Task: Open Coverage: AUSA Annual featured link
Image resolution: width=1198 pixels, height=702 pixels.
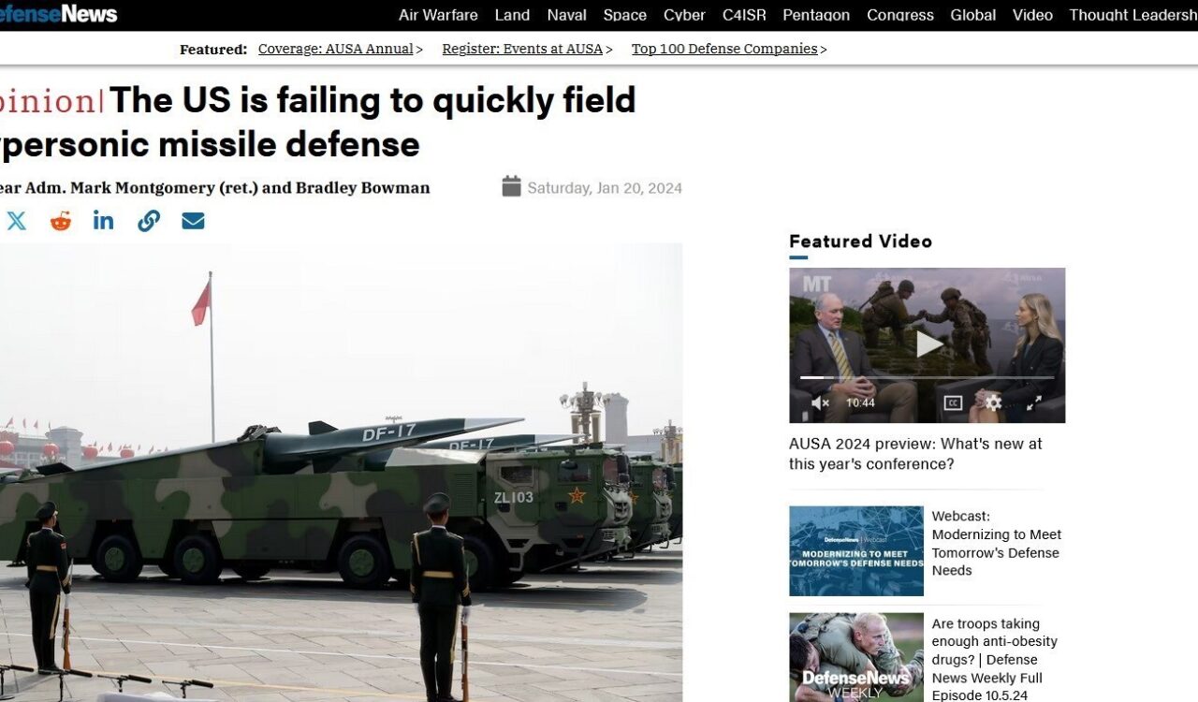Action: coord(336,49)
